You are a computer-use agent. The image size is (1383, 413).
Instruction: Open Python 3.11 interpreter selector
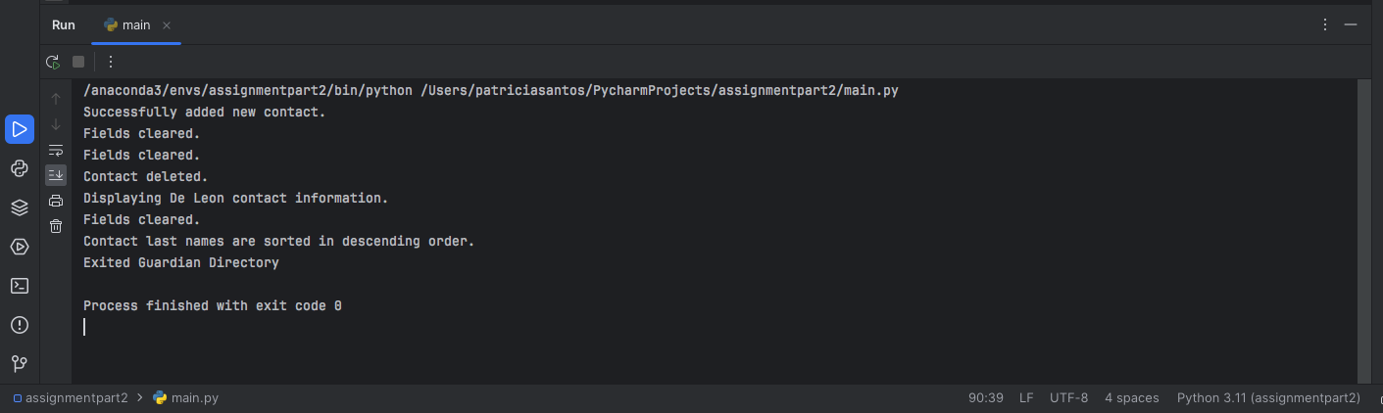[1268, 398]
